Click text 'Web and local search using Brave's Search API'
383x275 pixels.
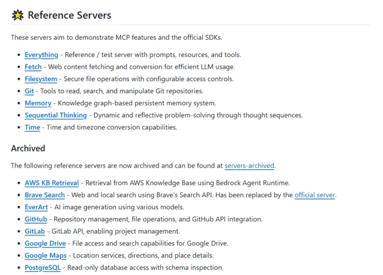point(142,195)
